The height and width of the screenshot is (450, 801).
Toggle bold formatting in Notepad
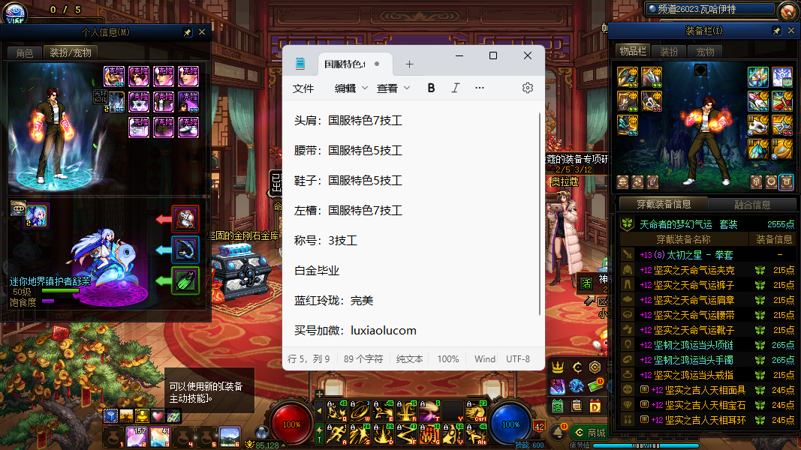click(431, 88)
